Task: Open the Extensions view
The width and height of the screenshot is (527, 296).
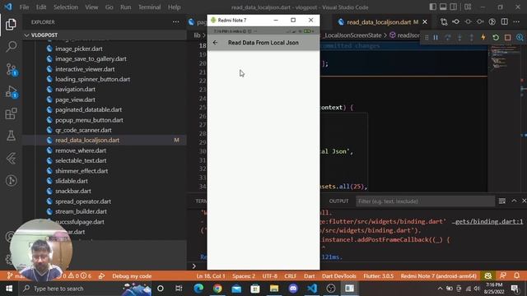Action: 11,113
